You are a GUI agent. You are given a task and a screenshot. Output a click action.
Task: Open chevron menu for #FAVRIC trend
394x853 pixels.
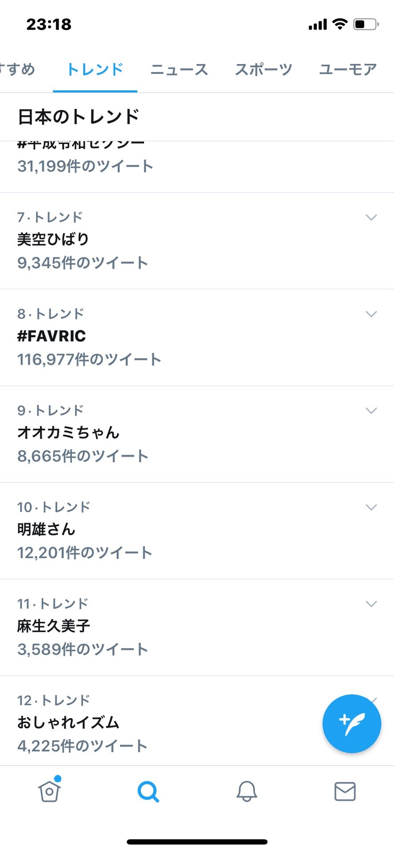pyautogui.click(x=371, y=314)
